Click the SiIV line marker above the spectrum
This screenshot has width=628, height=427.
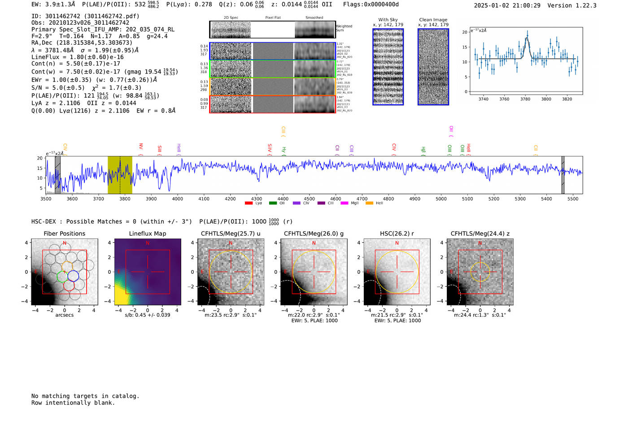click(270, 149)
